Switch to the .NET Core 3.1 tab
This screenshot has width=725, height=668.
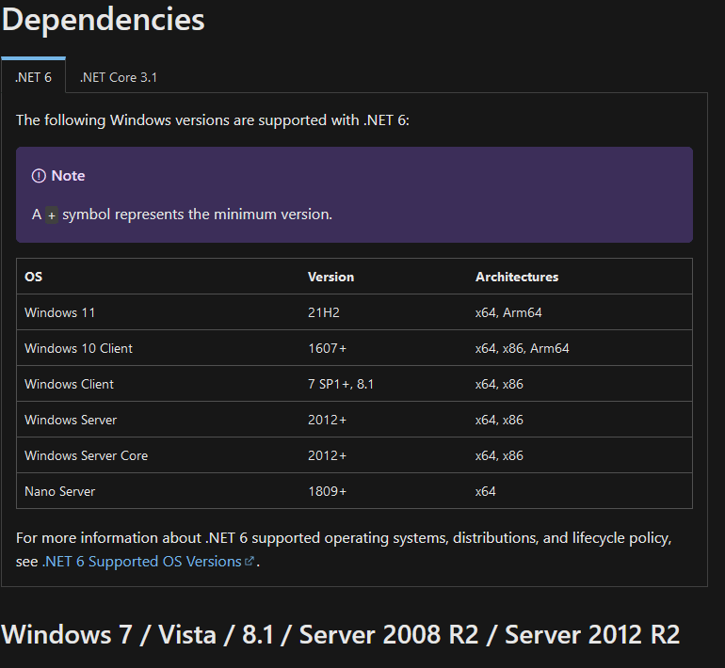(119, 77)
